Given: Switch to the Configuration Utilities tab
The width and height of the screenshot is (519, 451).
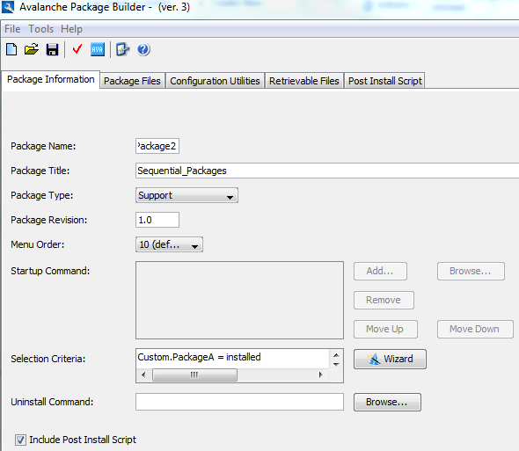Looking at the screenshot, I should pyautogui.click(x=215, y=81).
